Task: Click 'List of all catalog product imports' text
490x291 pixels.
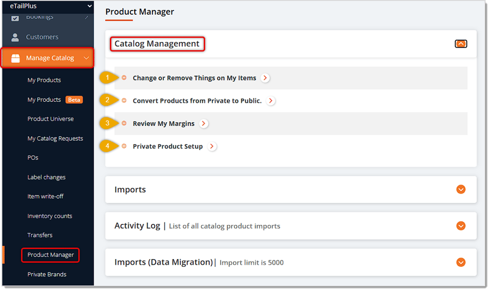Action: pyautogui.click(x=224, y=226)
